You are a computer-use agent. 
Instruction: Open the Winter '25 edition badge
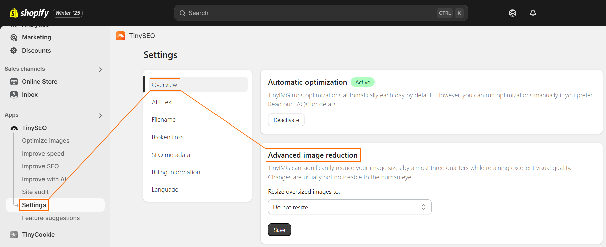click(x=68, y=13)
